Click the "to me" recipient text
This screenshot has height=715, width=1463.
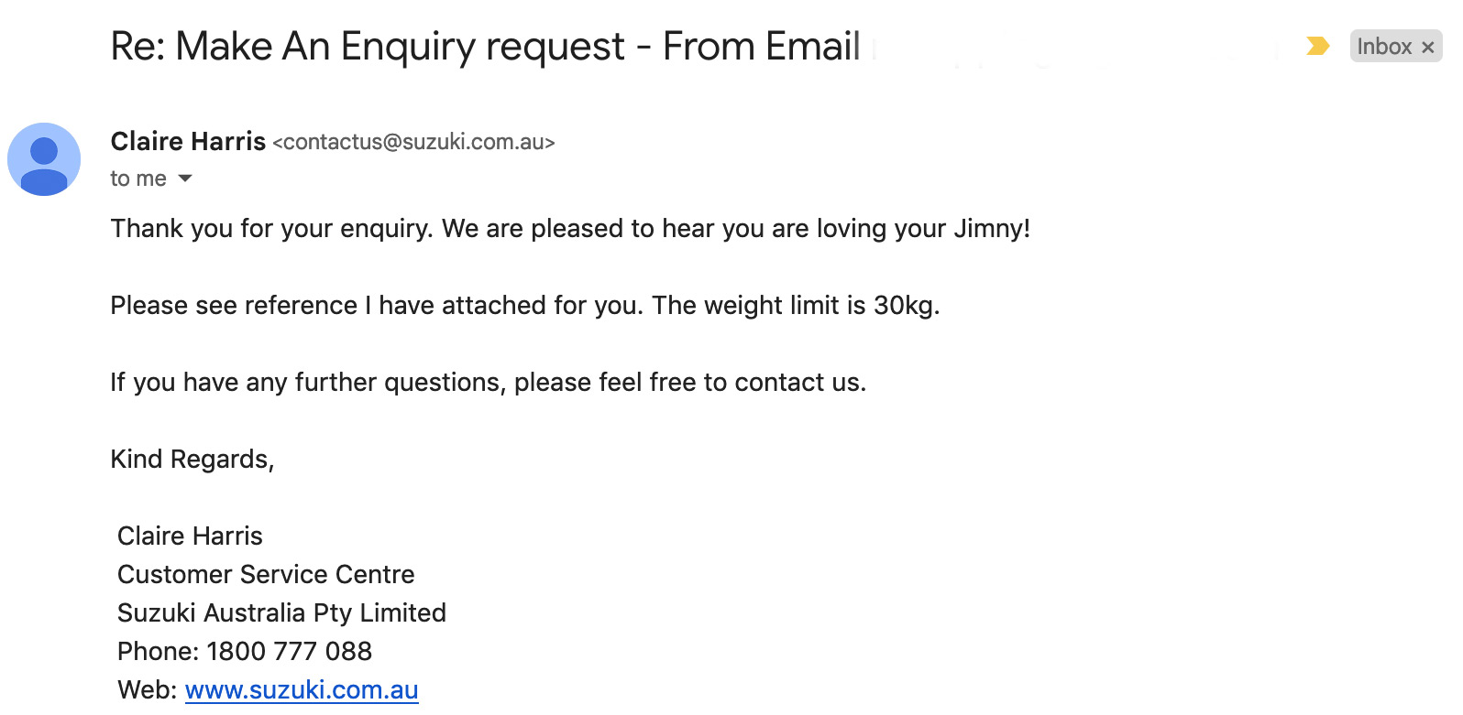138,179
